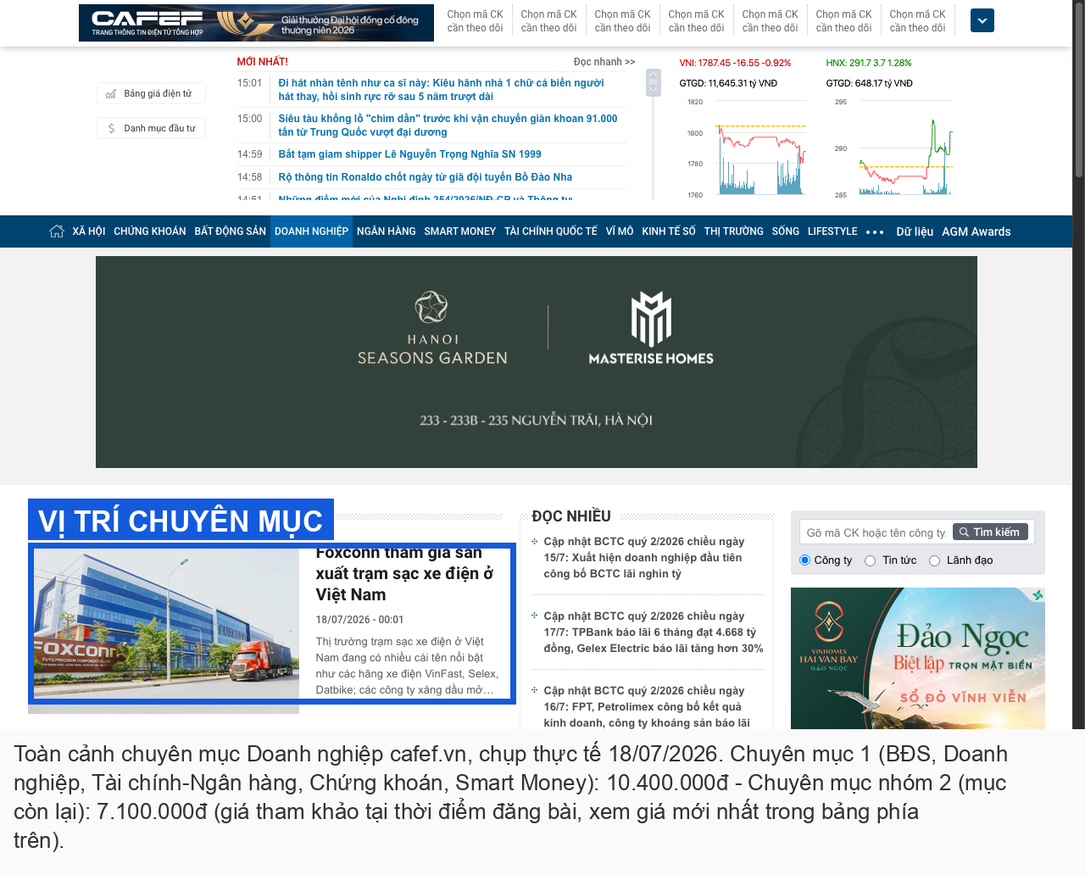Viewport: 1085px width, 875px height.
Task: Open the Hanoi Seasons Garden banner ad
Action: [537, 362]
